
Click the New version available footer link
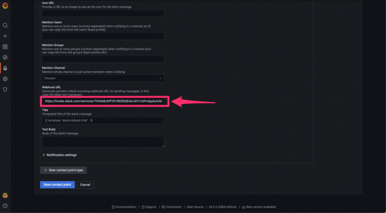(x=259, y=207)
